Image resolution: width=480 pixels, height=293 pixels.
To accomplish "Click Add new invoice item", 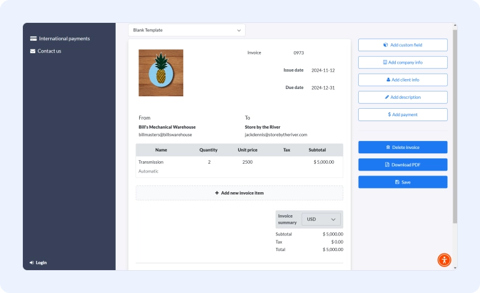I will (239, 193).
